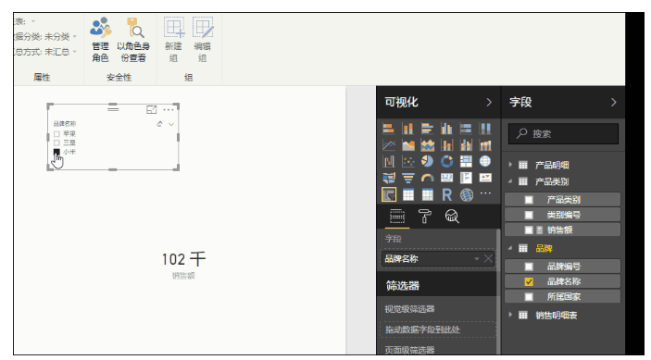
Task: Remove 品牌名称 from the field well
Action: [x=488, y=259]
